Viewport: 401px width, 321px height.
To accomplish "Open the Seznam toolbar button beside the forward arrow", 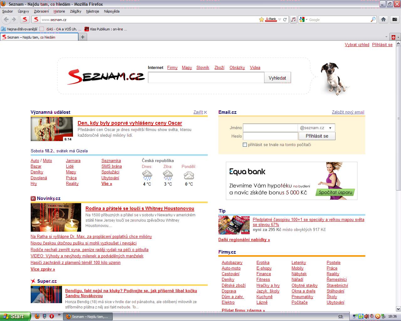I will (25, 19).
